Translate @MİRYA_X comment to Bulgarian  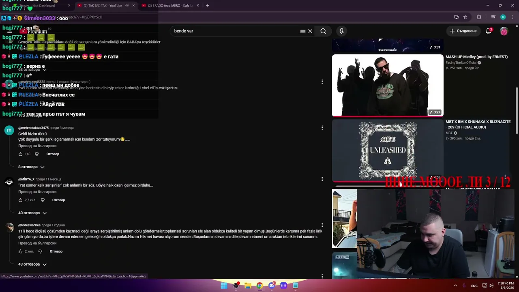click(x=37, y=192)
